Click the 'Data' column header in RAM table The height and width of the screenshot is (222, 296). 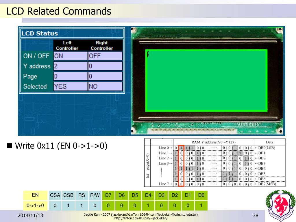pos(269,142)
